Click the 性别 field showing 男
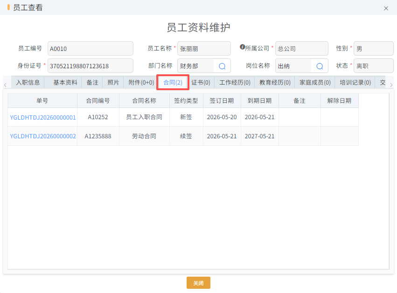Screen dimensions: 397x293 pyautogui.click(x=374, y=49)
